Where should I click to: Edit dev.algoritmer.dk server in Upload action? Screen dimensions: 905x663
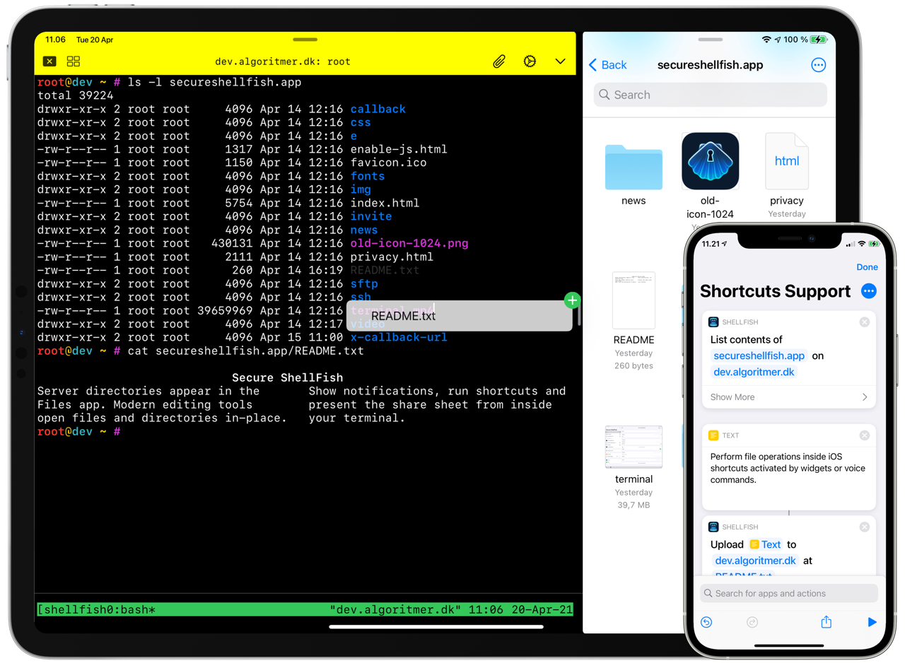756,561
